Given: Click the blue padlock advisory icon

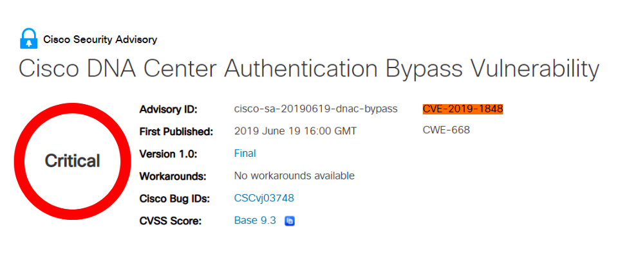Looking at the screenshot, I should tap(29, 39).
